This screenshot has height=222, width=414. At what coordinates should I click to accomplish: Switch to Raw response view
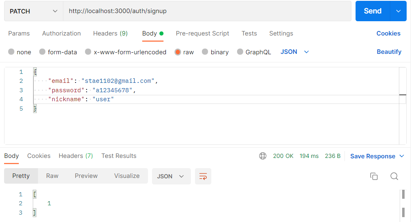tap(52, 176)
